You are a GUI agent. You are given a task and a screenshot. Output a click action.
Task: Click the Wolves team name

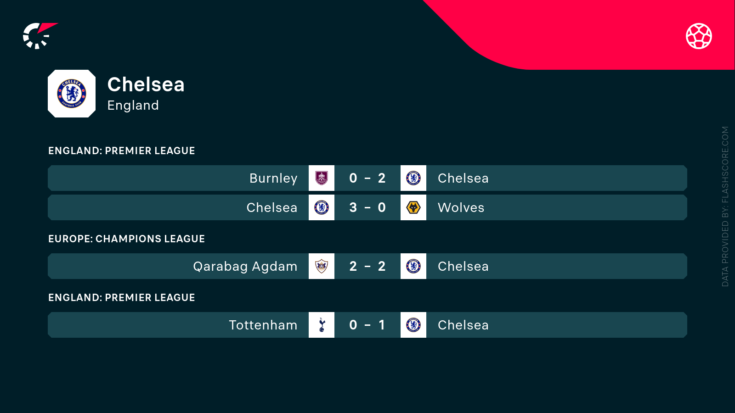tap(461, 207)
